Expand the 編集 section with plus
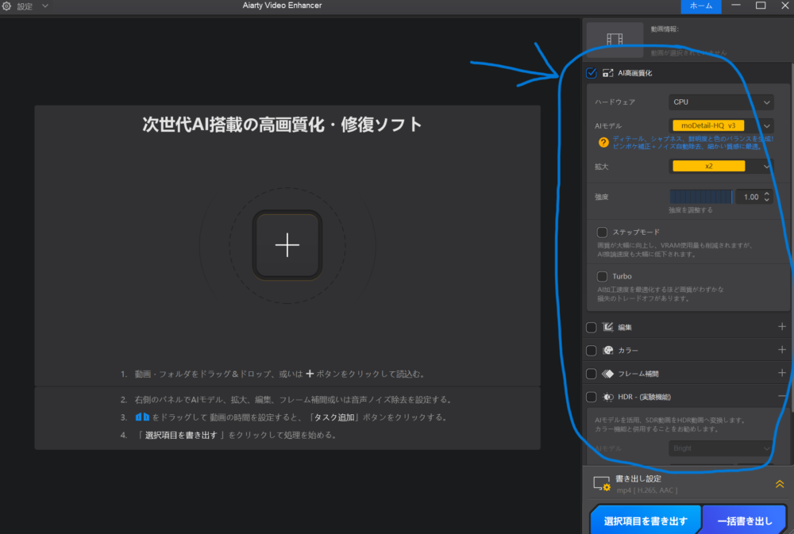Image resolution: width=794 pixels, height=534 pixels. tap(782, 327)
